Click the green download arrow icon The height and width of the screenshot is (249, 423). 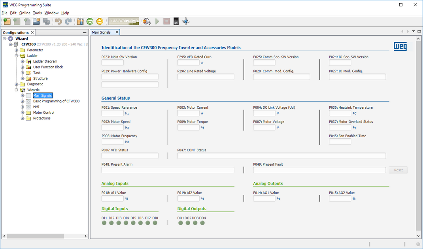[90, 21]
